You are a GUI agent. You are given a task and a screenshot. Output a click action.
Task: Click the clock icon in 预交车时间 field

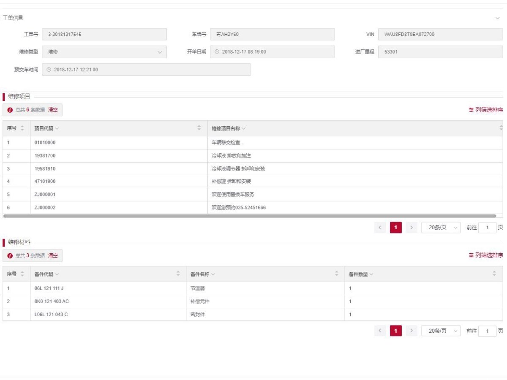49,70
